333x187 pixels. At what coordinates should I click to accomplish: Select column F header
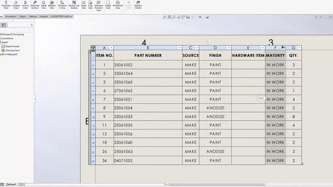[x=275, y=48]
